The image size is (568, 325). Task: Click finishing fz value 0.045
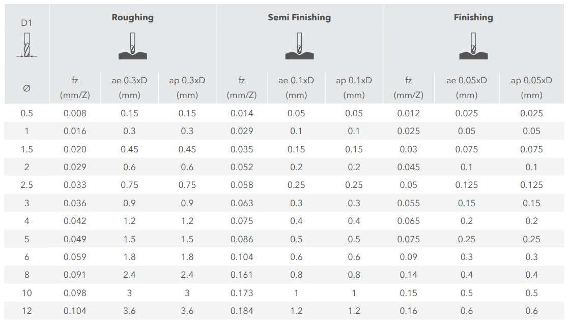click(x=408, y=167)
